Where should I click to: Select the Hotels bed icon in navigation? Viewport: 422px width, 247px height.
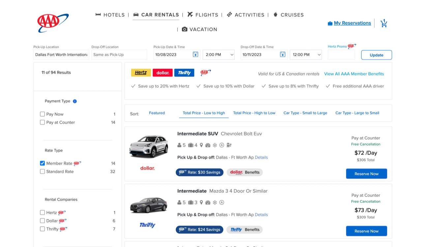click(x=98, y=14)
